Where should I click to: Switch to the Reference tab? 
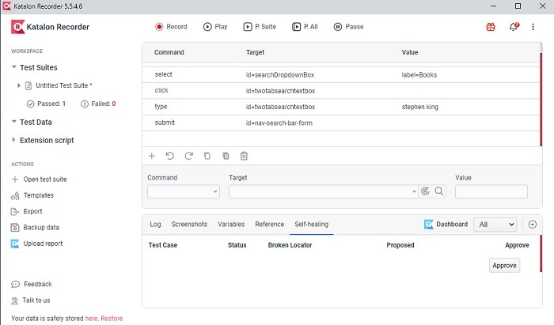[270, 225]
